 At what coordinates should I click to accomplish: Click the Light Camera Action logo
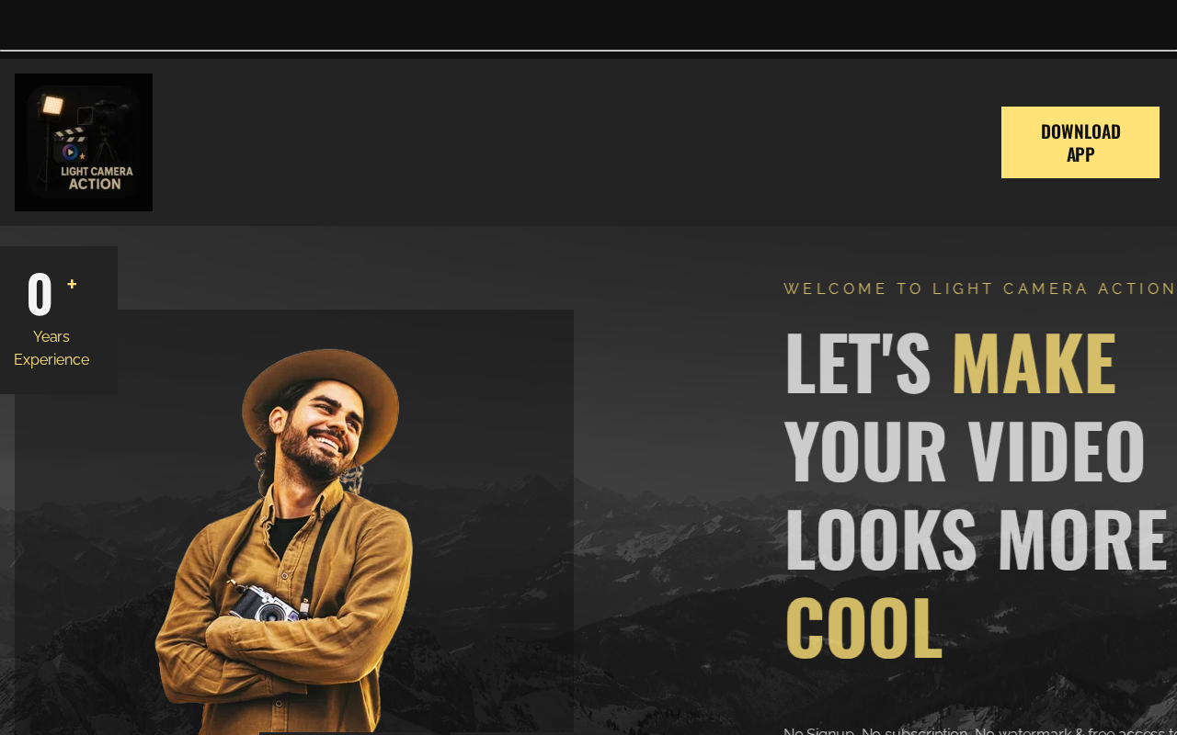(x=84, y=142)
